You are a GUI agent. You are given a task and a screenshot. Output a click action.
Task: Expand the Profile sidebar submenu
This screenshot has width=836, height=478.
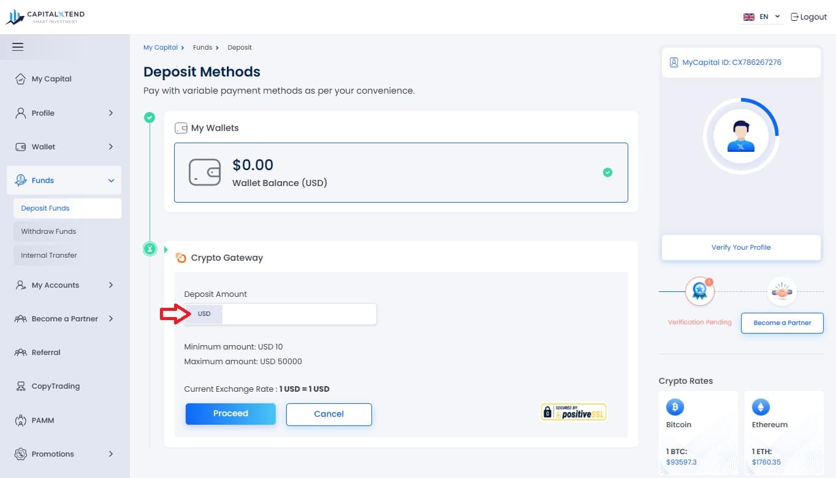[x=64, y=113]
